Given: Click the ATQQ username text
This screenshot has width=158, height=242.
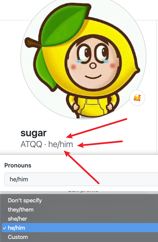Looking at the screenshot, I should [x=31, y=144].
